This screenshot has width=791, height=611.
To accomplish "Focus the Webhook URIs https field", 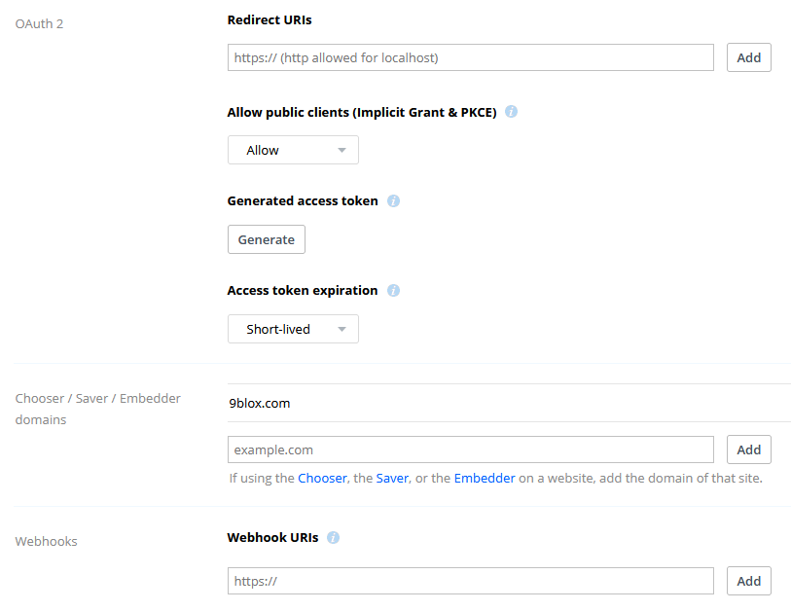I will coord(471,581).
